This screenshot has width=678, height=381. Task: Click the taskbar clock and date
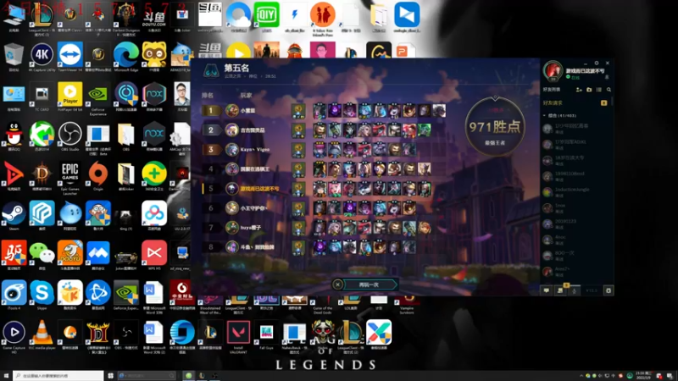pyautogui.click(x=642, y=376)
